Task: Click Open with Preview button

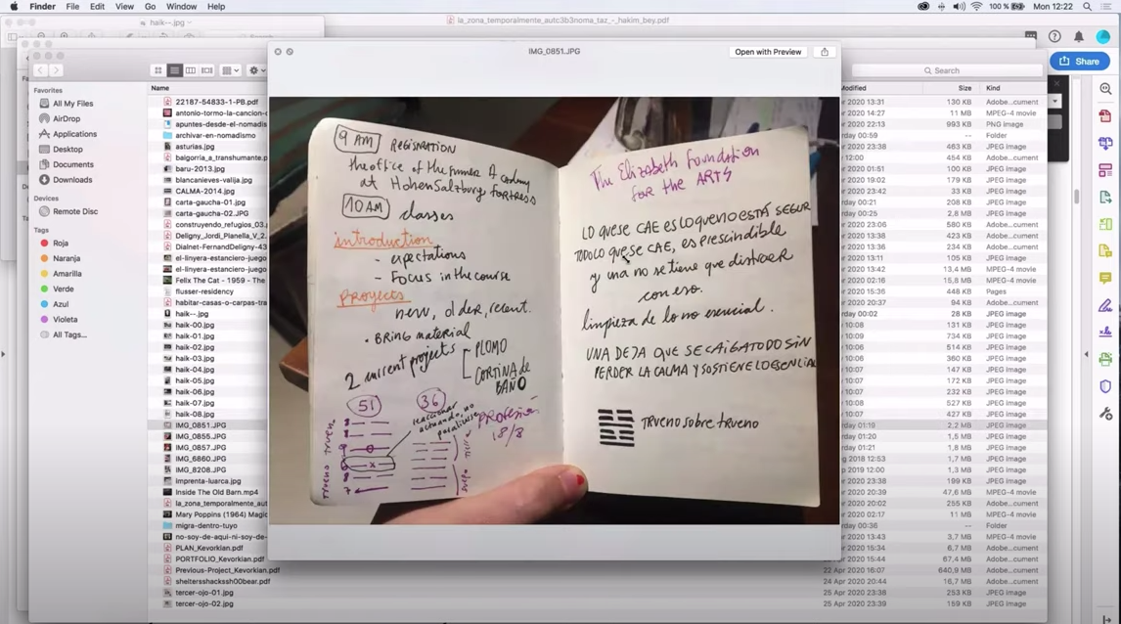Action: (768, 52)
